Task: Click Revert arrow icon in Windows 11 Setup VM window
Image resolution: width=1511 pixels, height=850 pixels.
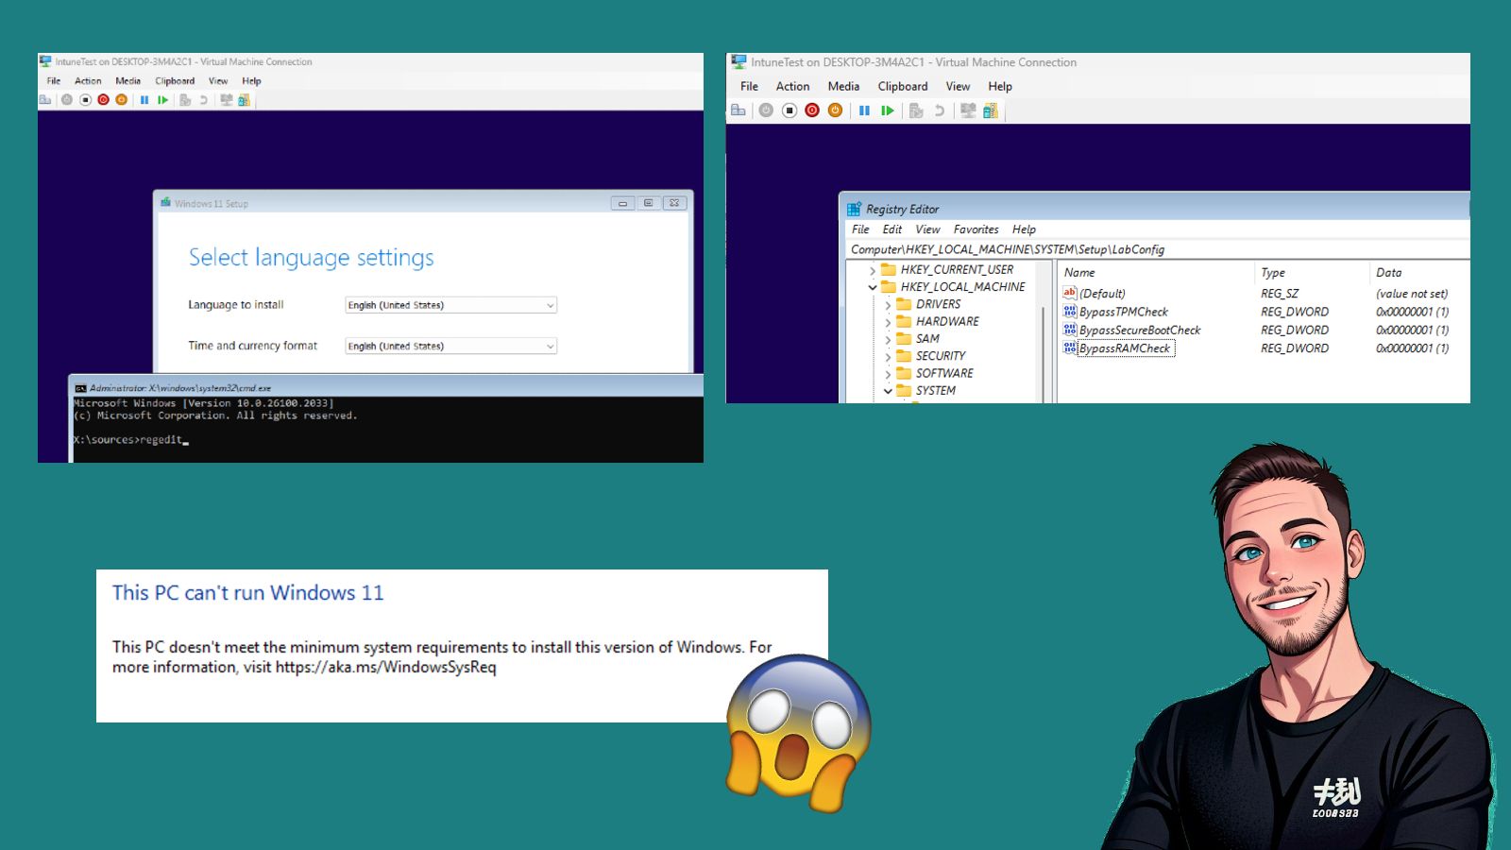Action: [203, 100]
